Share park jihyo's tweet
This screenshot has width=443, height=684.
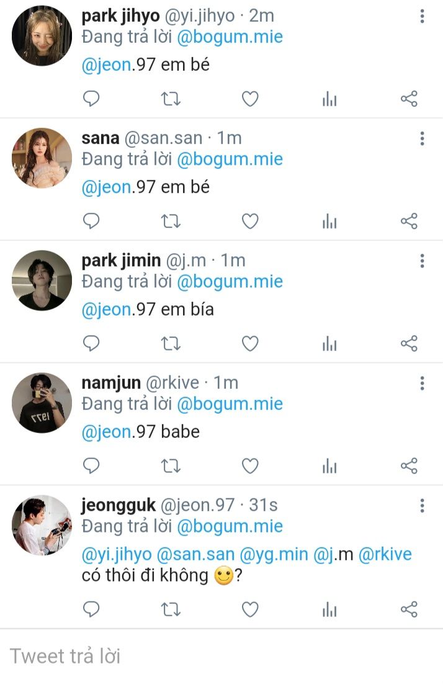click(x=409, y=99)
